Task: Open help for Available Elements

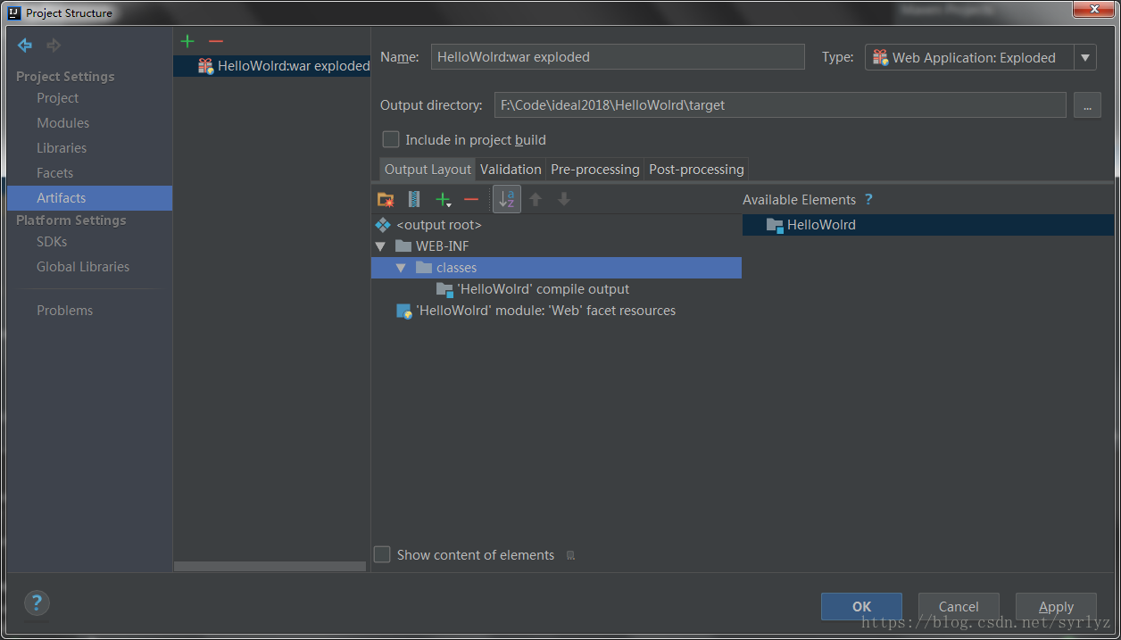Action: click(868, 200)
